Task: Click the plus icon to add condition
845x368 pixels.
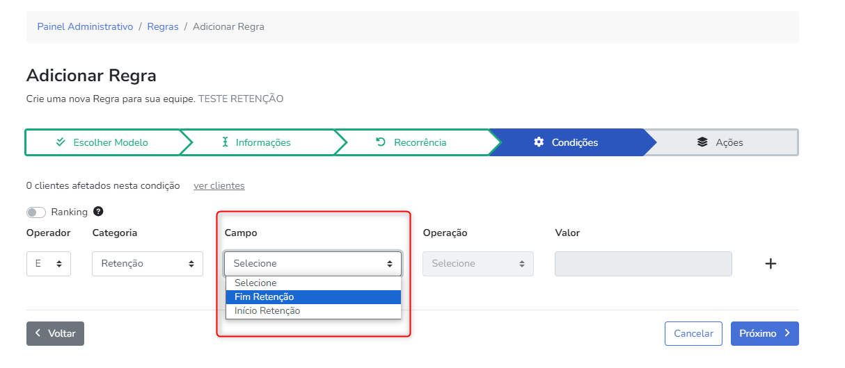Action: pos(771,264)
